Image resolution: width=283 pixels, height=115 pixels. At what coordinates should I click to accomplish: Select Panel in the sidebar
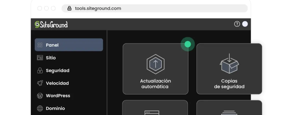[69, 45]
